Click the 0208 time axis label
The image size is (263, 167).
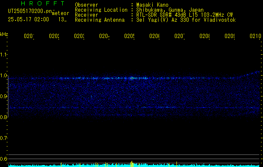tap(204, 36)
